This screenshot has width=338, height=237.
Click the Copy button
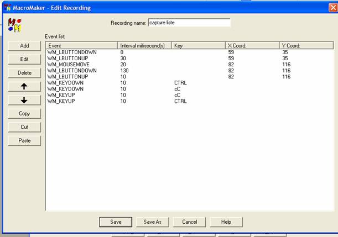click(x=24, y=114)
